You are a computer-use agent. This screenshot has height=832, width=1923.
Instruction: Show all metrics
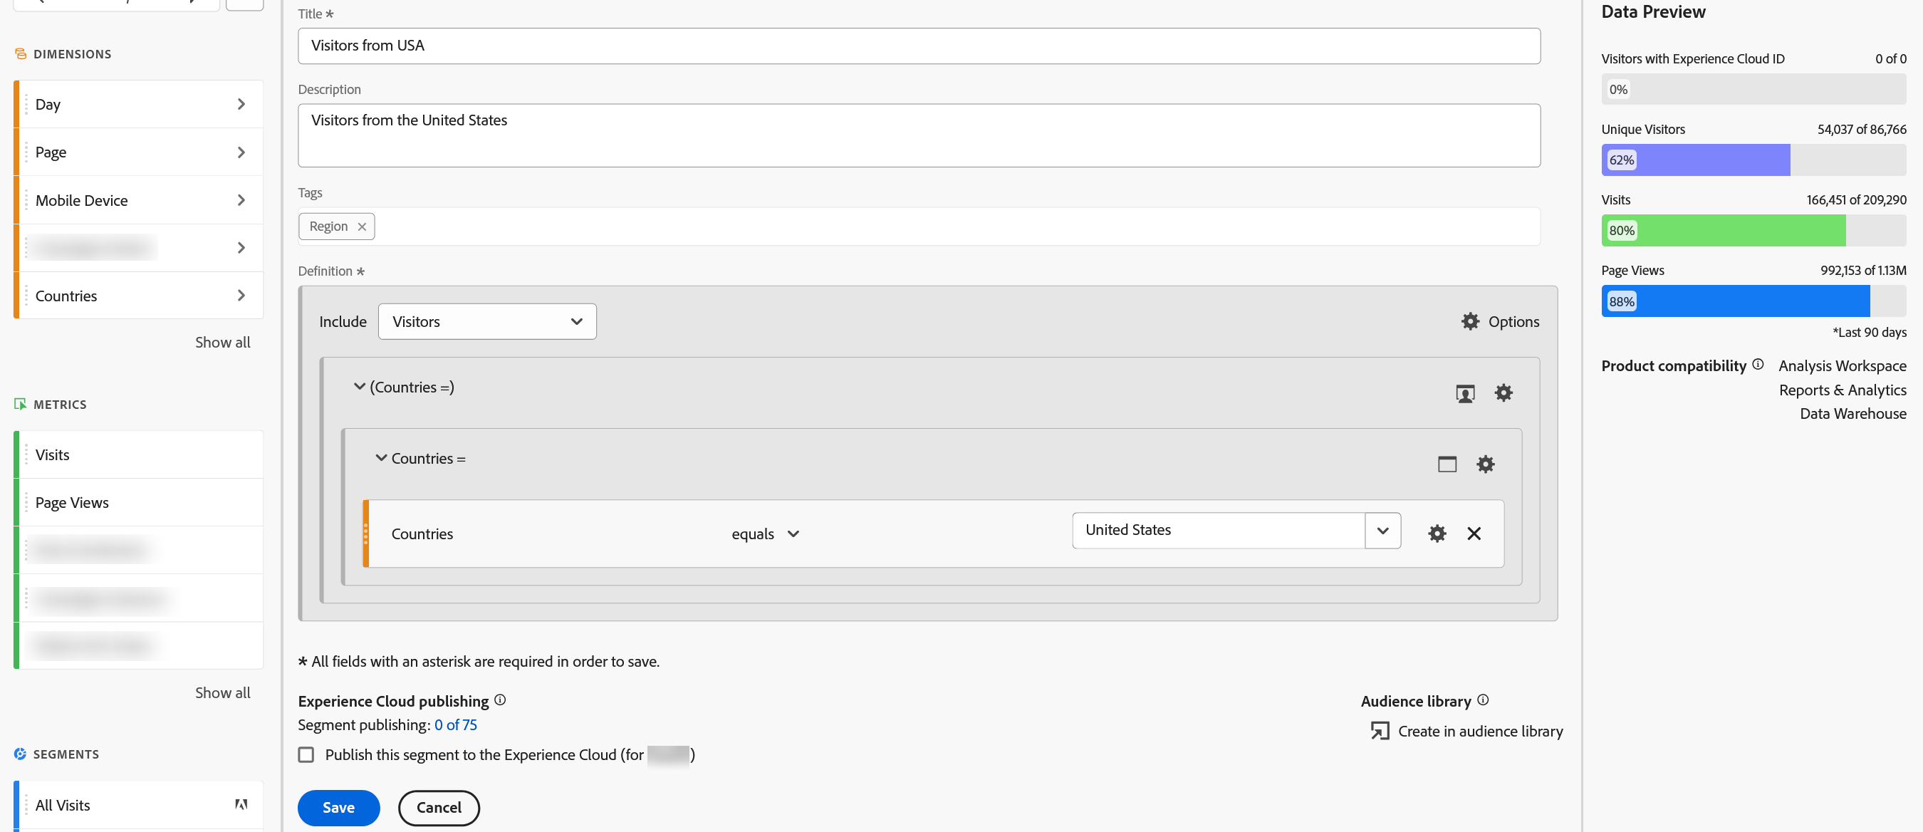point(222,692)
